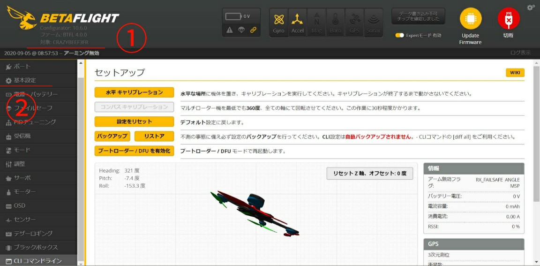Click リセット Z 軸 offset button
The image size is (540, 266).
[x=370, y=173]
